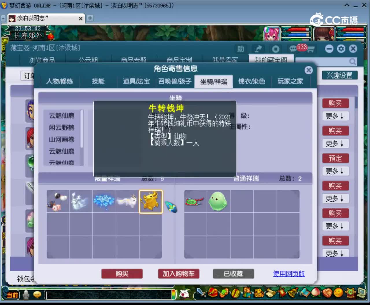Switch to 锦衣/染色 tab
The width and height of the screenshot is (370, 305).
point(251,81)
